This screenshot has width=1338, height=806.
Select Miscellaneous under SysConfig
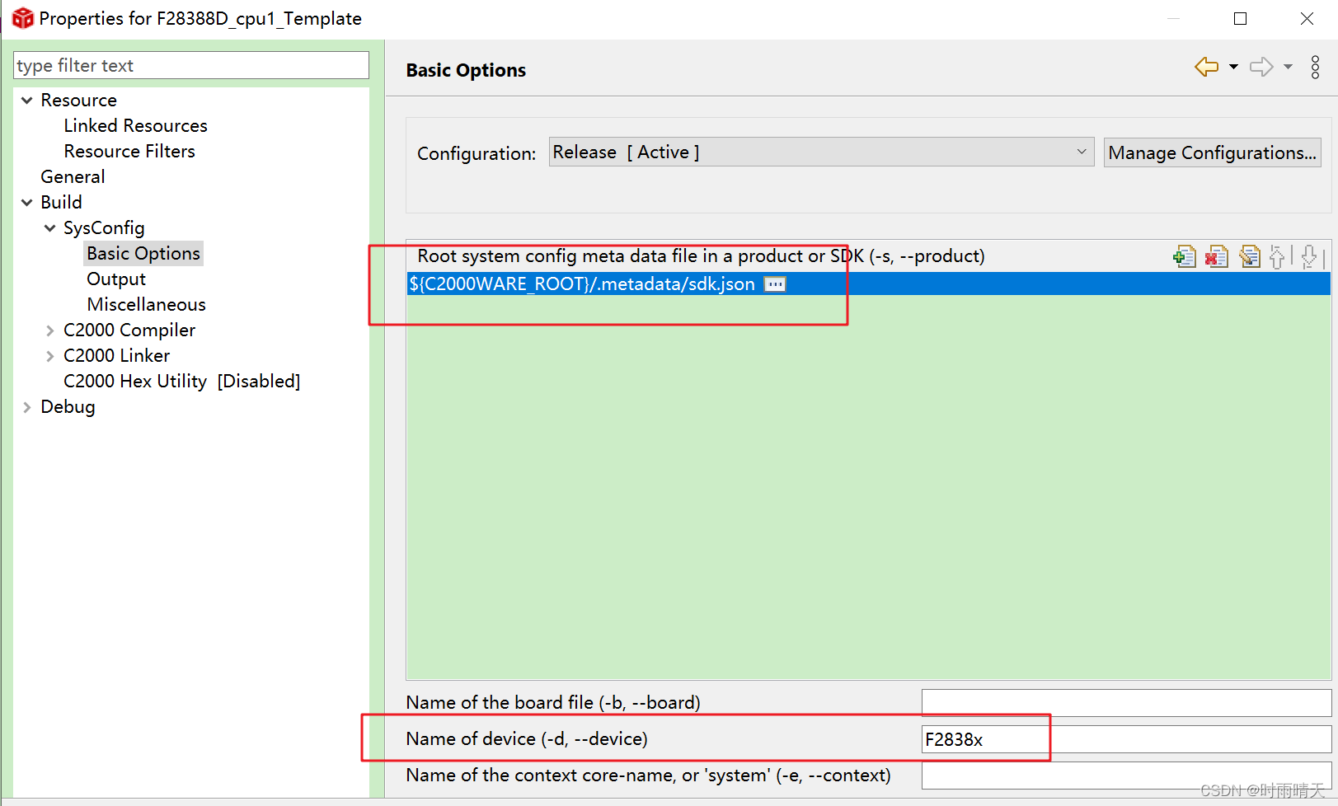[146, 304]
